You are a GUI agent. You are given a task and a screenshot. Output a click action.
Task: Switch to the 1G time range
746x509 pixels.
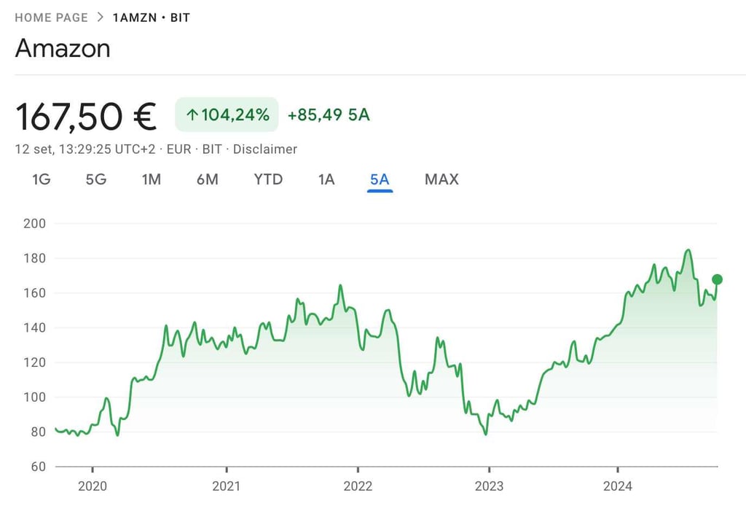point(40,179)
